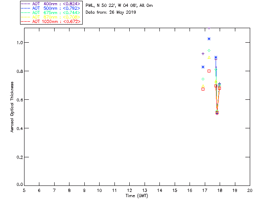Image resolution: width=257 pixels, height=206 pixels.
Task: Click the y-axis tick label 1.0
Action: click(20, 43)
